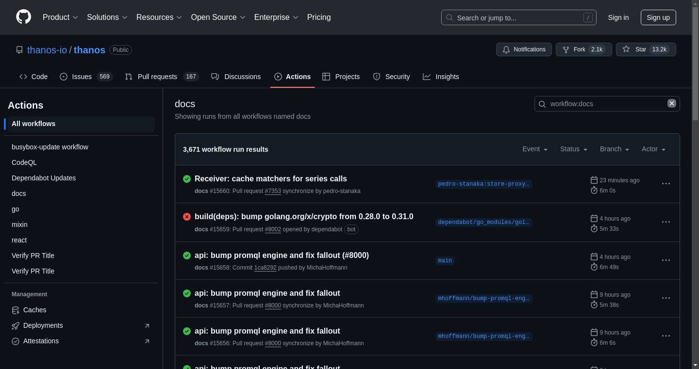Open the Product menu
The height and width of the screenshot is (369, 699).
[x=60, y=17]
